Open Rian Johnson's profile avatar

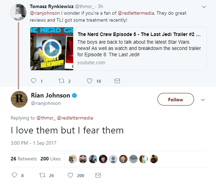coord(19,99)
